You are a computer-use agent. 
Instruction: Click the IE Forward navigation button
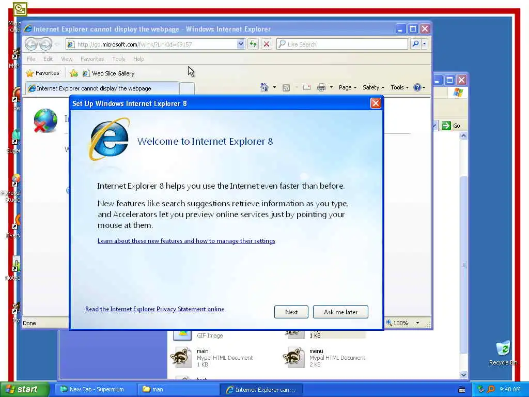tap(45, 44)
